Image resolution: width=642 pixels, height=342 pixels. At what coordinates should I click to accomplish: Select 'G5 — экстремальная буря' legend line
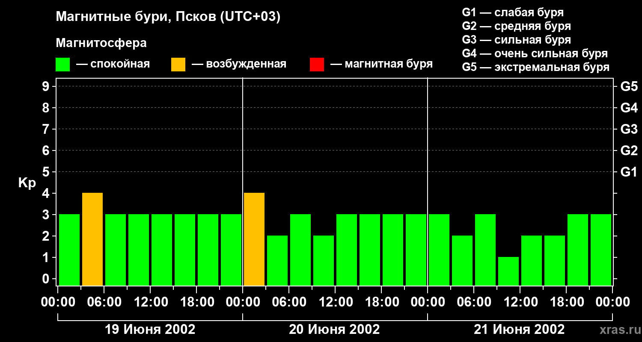pyautogui.click(x=536, y=68)
